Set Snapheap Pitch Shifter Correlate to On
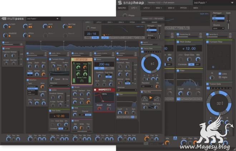 (191, 64)
